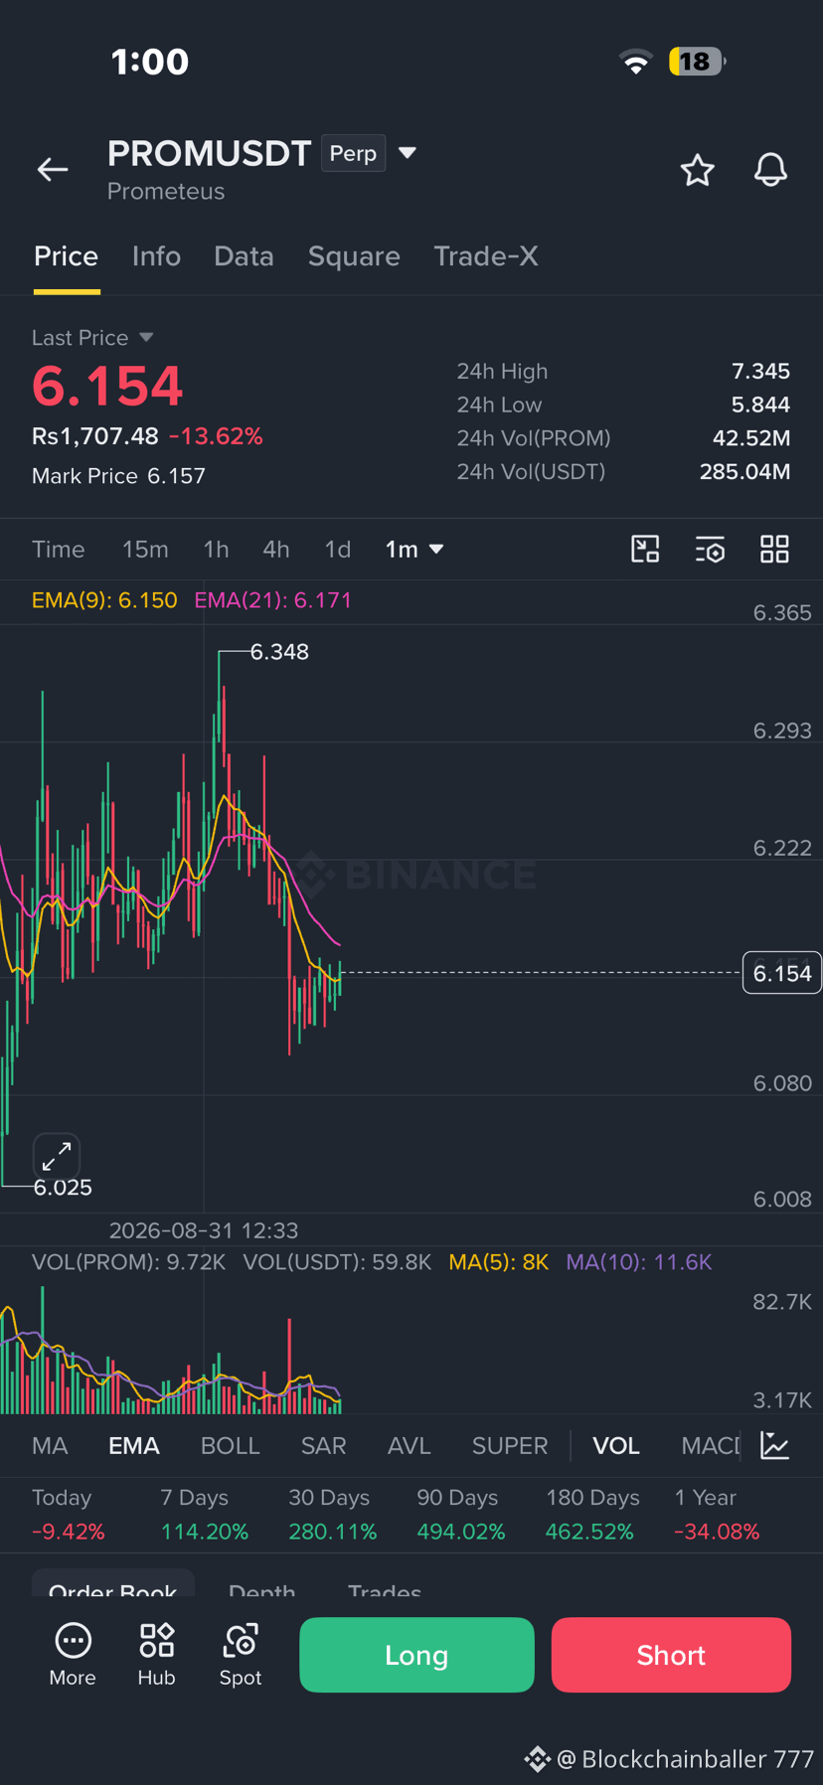Tap the MA(10): 11.6K volume legend

638,1262
